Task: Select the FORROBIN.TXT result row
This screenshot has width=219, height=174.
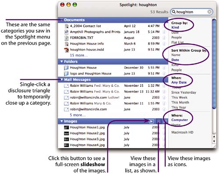Action: pos(113,38)
